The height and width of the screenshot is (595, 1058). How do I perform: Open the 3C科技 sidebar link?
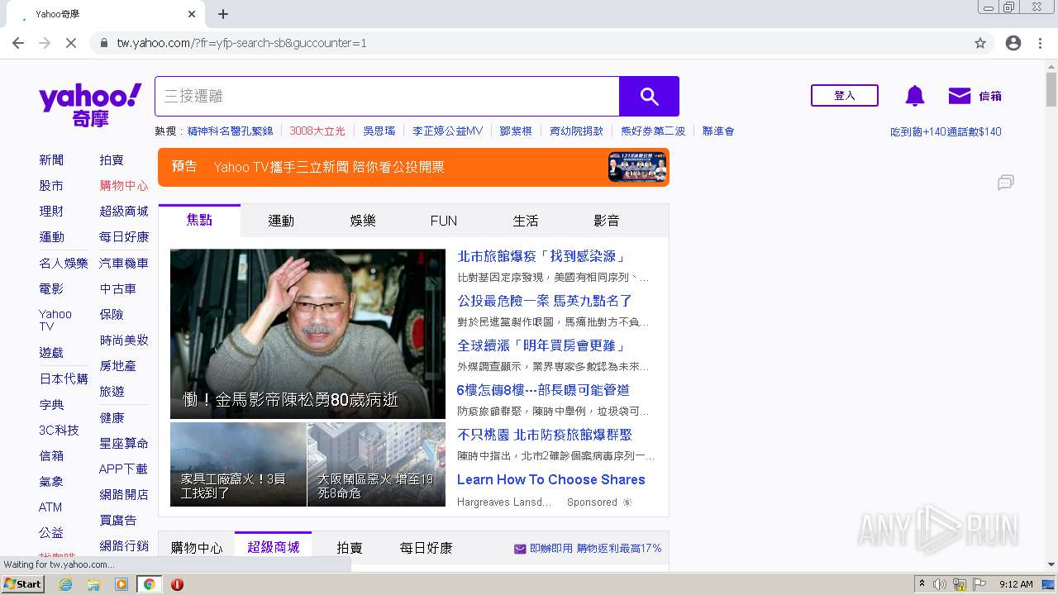click(x=59, y=431)
